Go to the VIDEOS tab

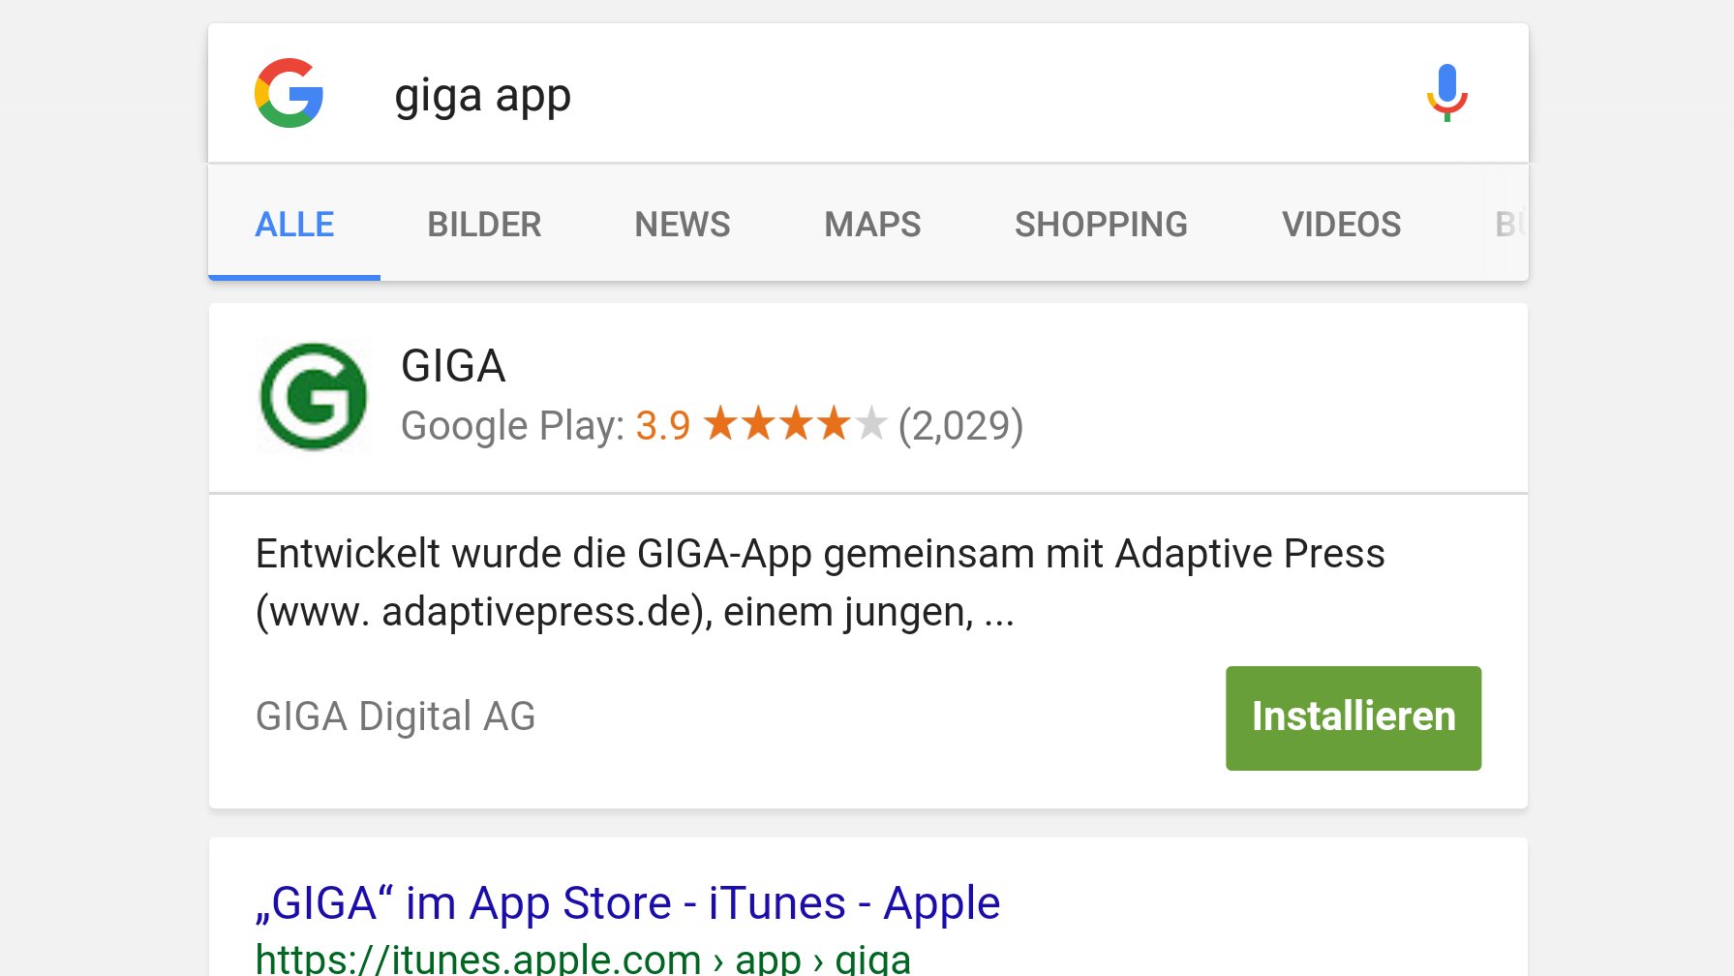(1341, 224)
